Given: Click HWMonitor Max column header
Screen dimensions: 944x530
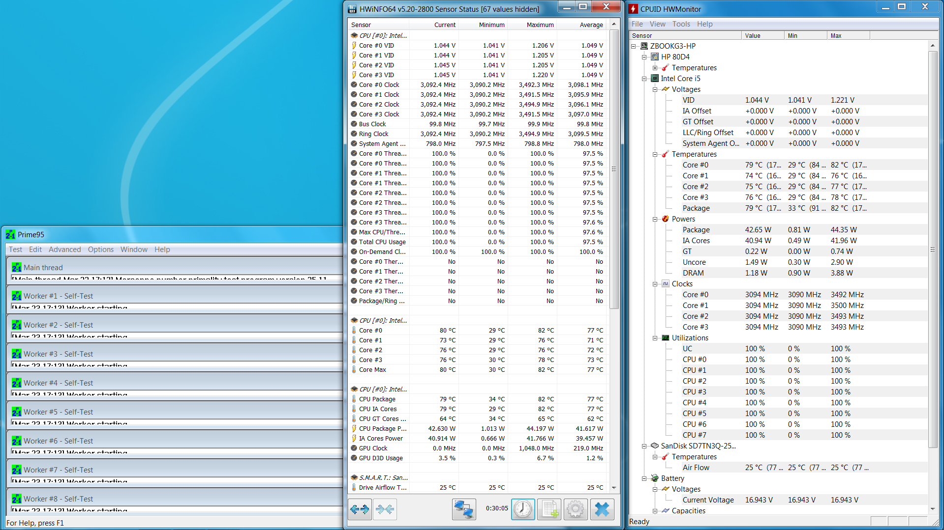Looking at the screenshot, I should point(849,36).
